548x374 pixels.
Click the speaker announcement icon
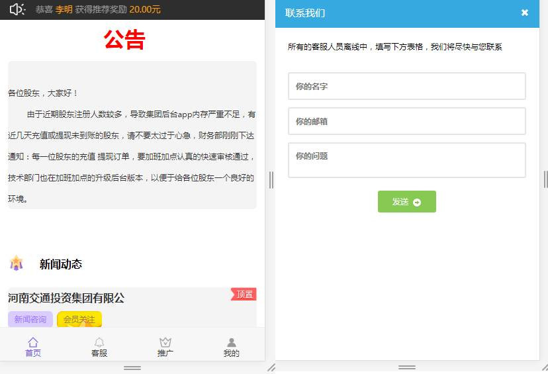tap(17, 9)
